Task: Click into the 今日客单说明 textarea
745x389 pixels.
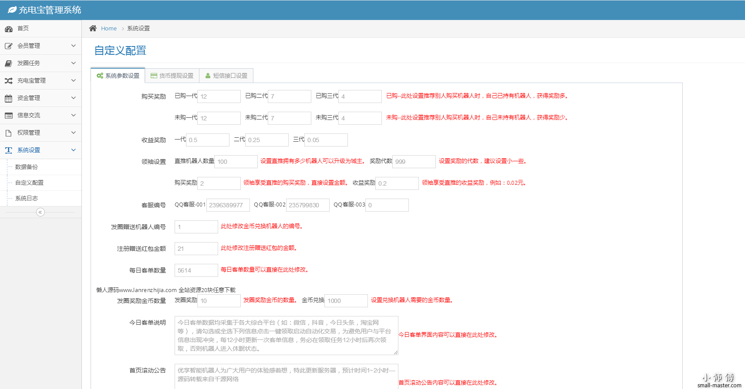Action: (287, 336)
